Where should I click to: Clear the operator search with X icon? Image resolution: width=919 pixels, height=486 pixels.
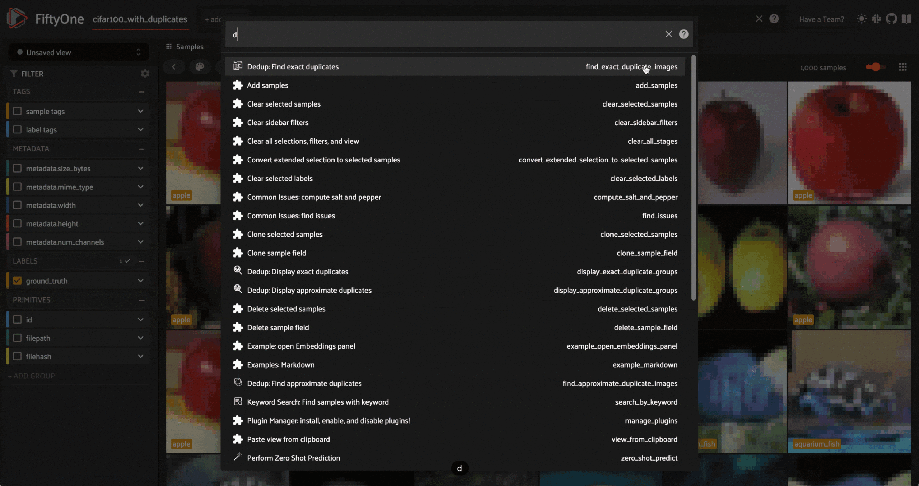[668, 34]
